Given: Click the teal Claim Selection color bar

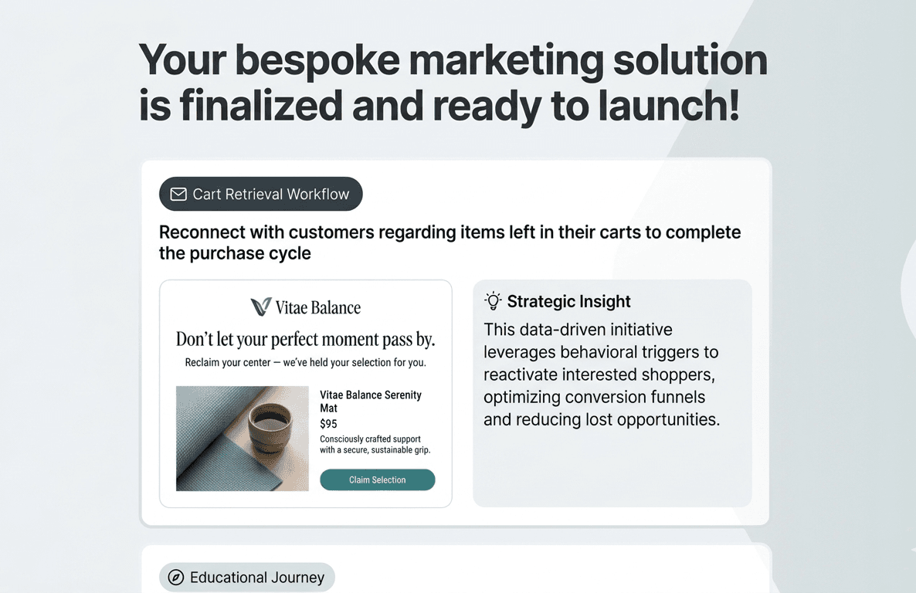Looking at the screenshot, I should point(377,479).
